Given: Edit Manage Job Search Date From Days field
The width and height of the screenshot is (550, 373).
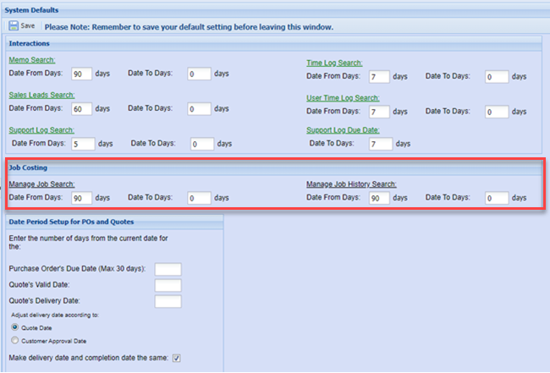Looking at the screenshot, I should [82, 198].
